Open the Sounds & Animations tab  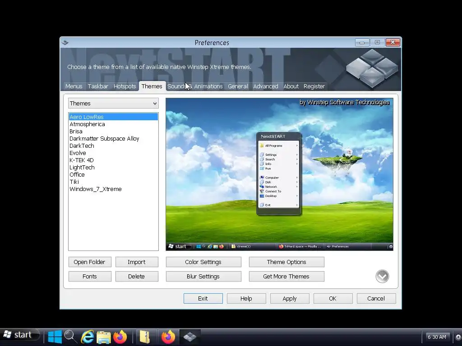[x=195, y=86]
